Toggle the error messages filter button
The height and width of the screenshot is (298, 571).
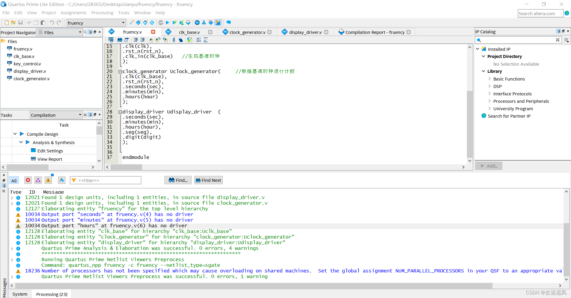[x=28, y=180]
